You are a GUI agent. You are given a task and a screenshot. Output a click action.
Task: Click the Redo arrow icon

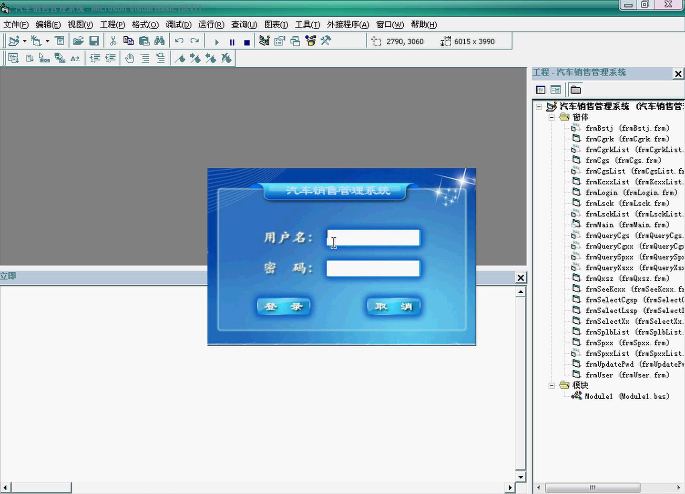click(x=194, y=41)
